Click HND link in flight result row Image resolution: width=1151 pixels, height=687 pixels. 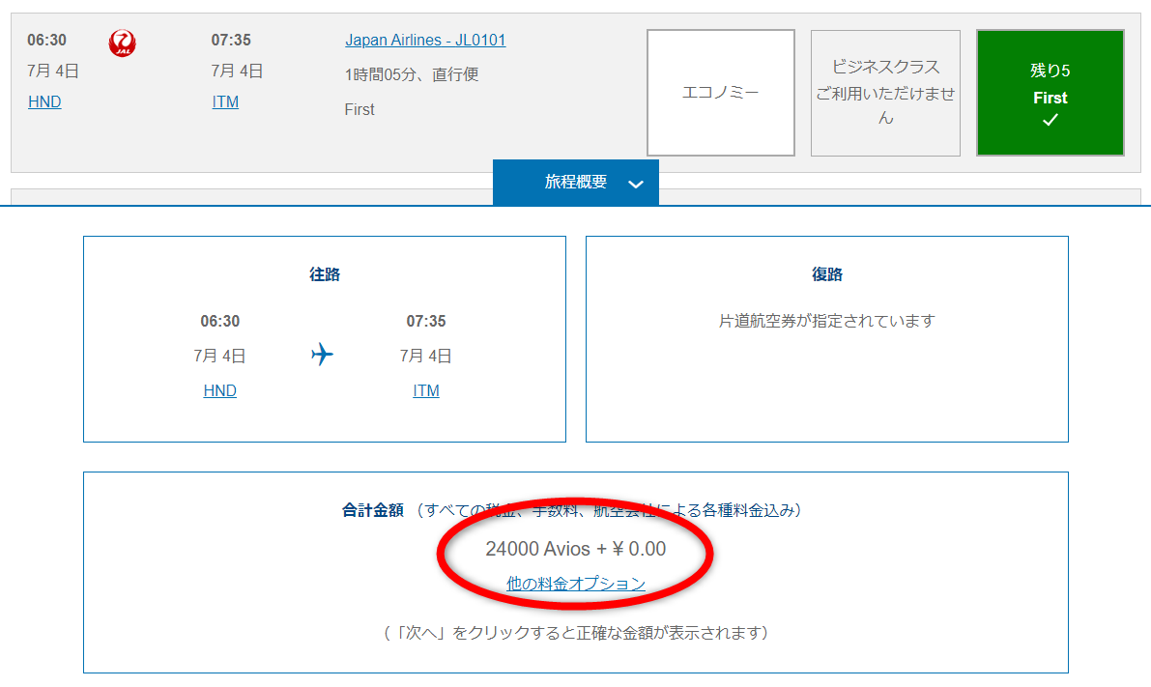[44, 102]
